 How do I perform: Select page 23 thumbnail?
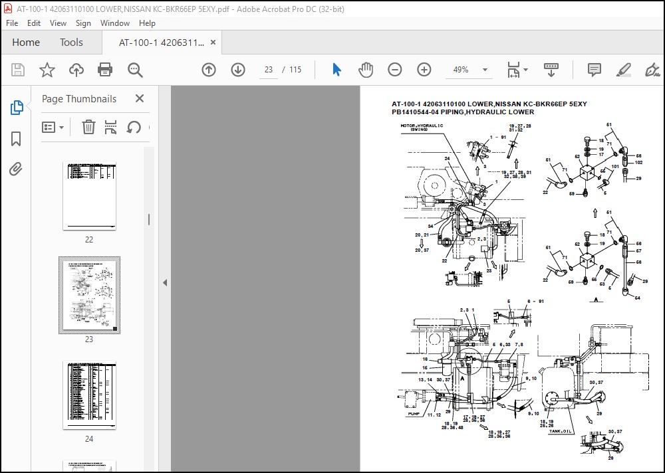click(90, 296)
